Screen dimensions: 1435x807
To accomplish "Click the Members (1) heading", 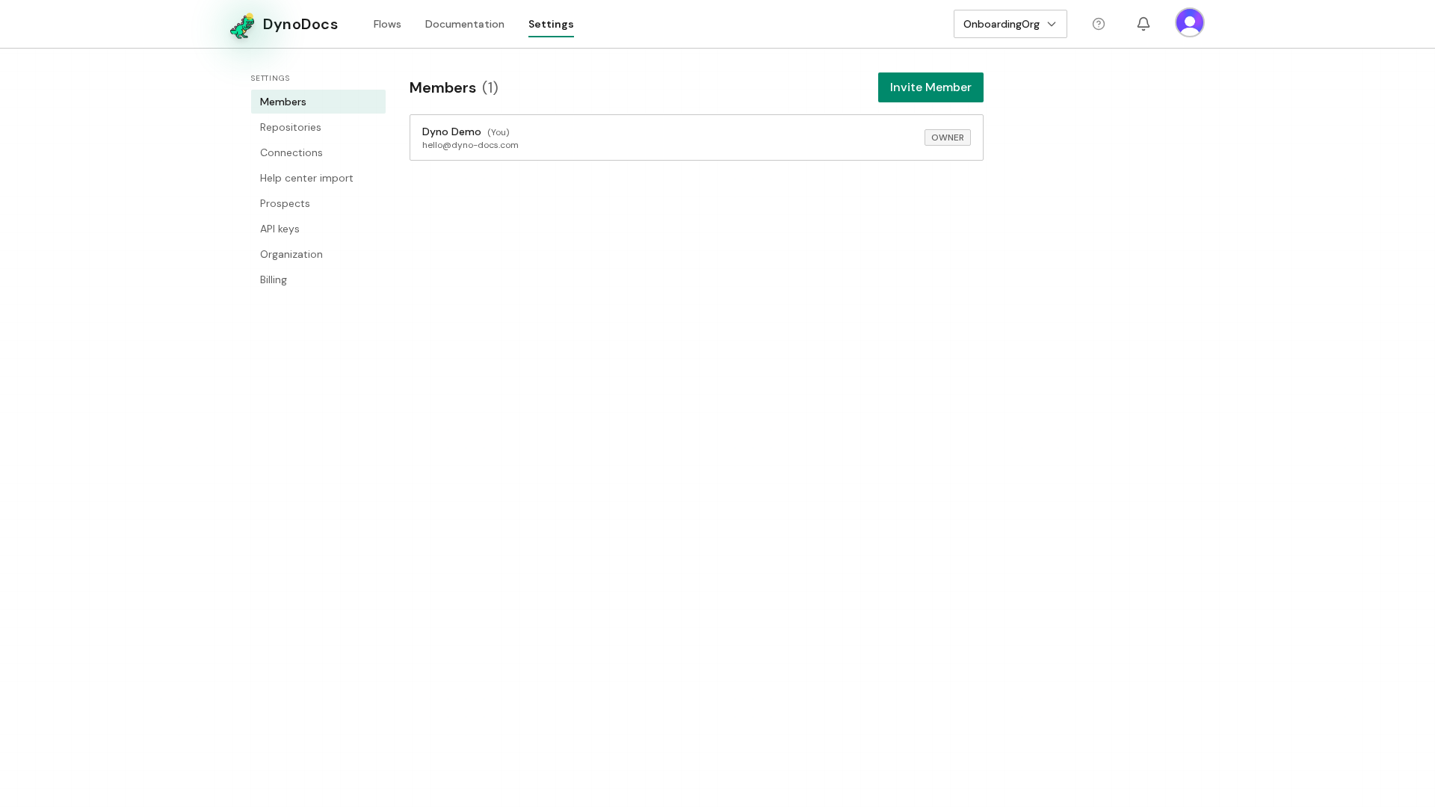I will tap(454, 87).
